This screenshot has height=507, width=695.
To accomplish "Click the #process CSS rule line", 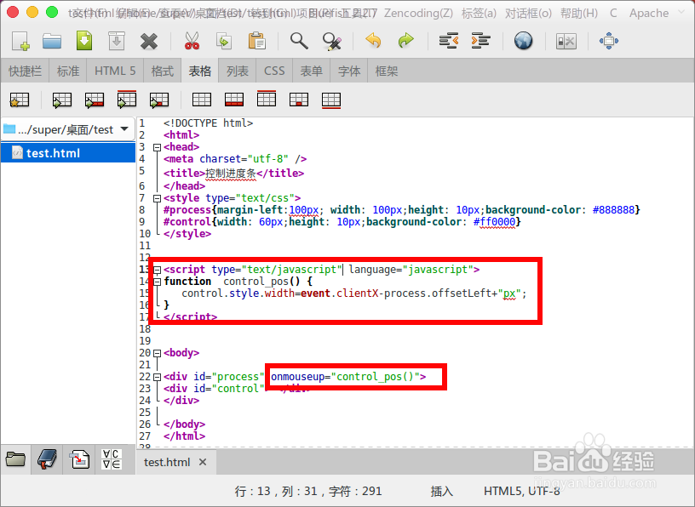I will (x=401, y=210).
